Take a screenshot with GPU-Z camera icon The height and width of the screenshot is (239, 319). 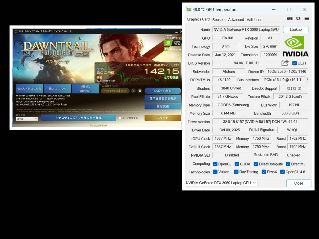[x=290, y=19]
